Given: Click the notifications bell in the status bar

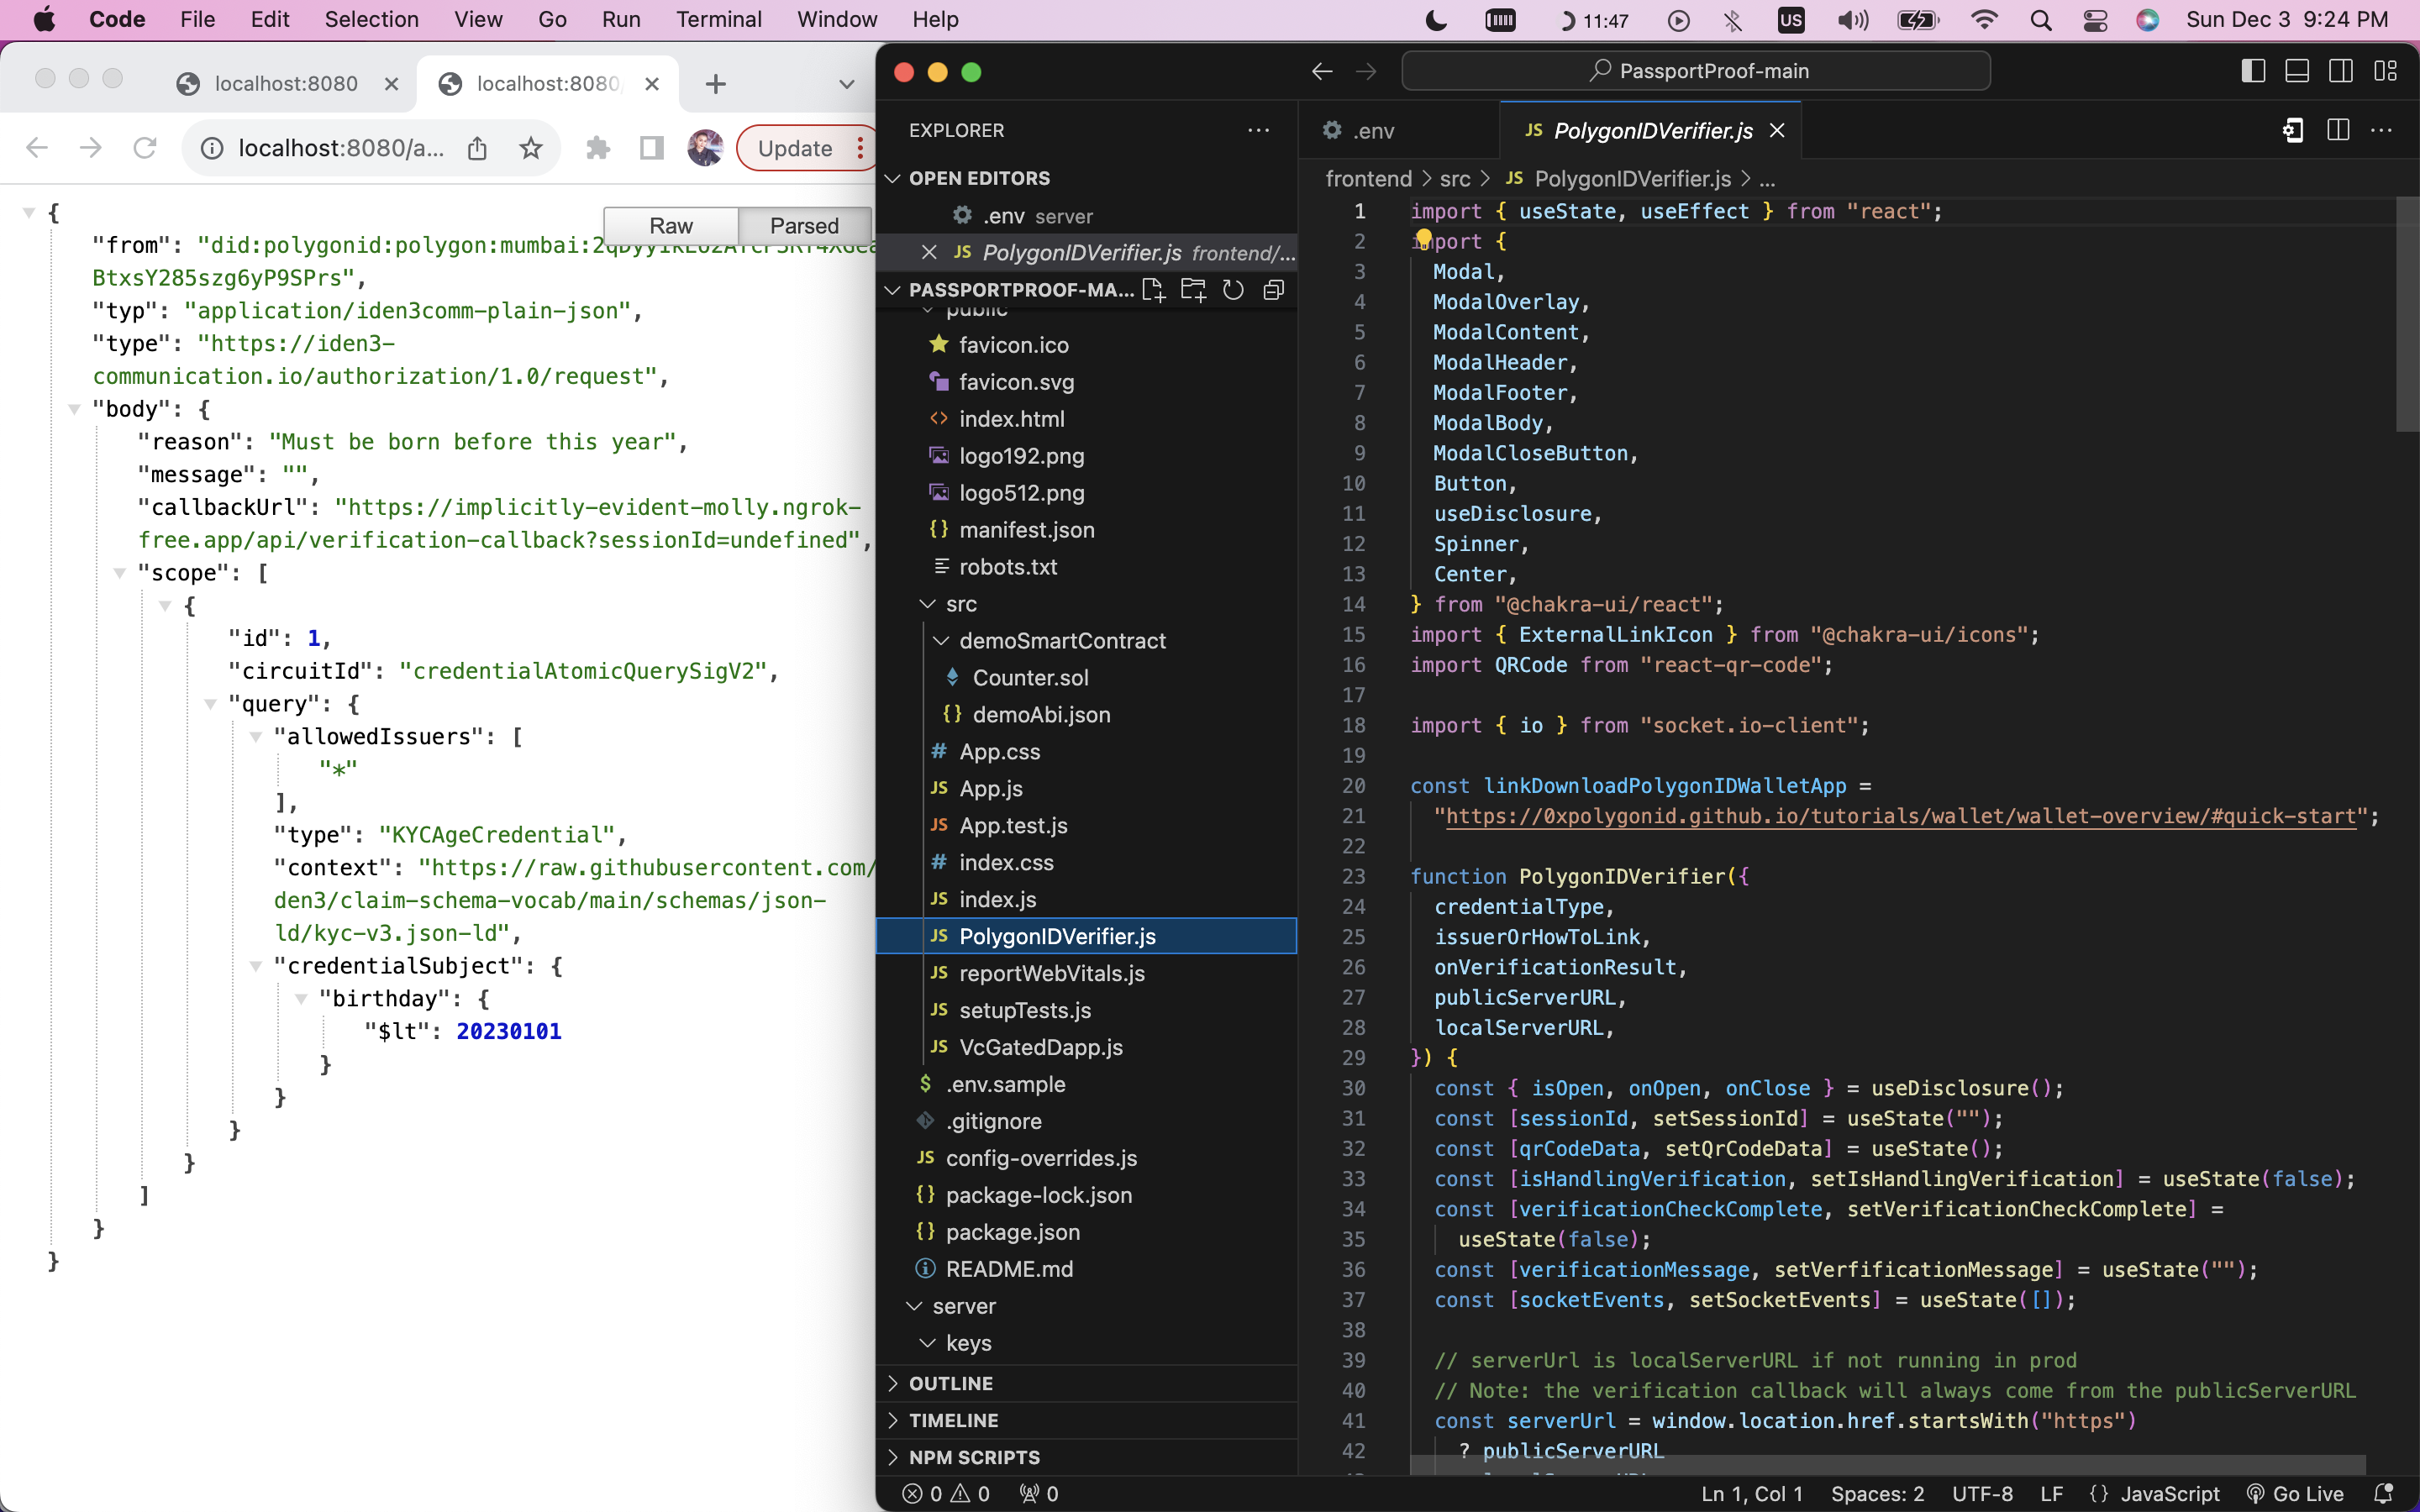Looking at the screenshot, I should [x=2384, y=1493].
